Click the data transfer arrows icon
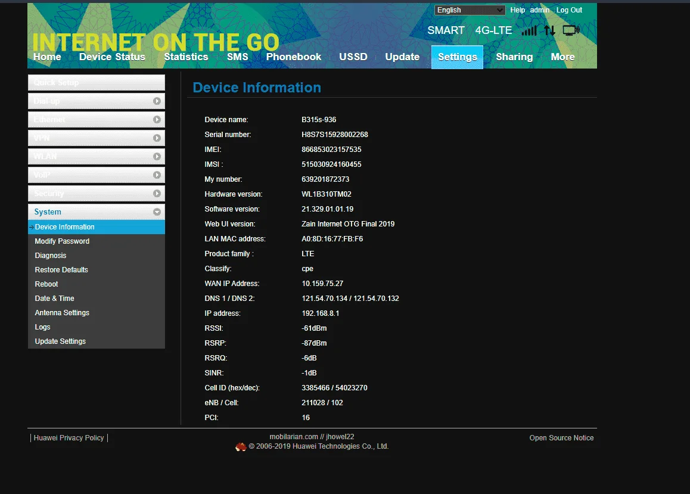Viewport: 690px width, 494px height. (x=549, y=30)
